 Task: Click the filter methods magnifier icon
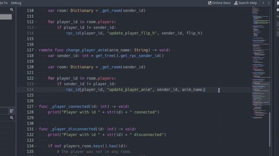[x=12, y=117]
